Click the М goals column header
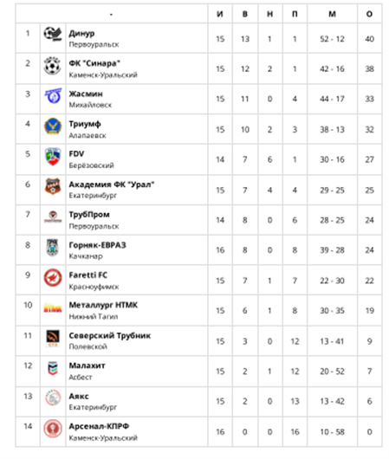Viewport: 389px width, 459px height. [332, 14]
